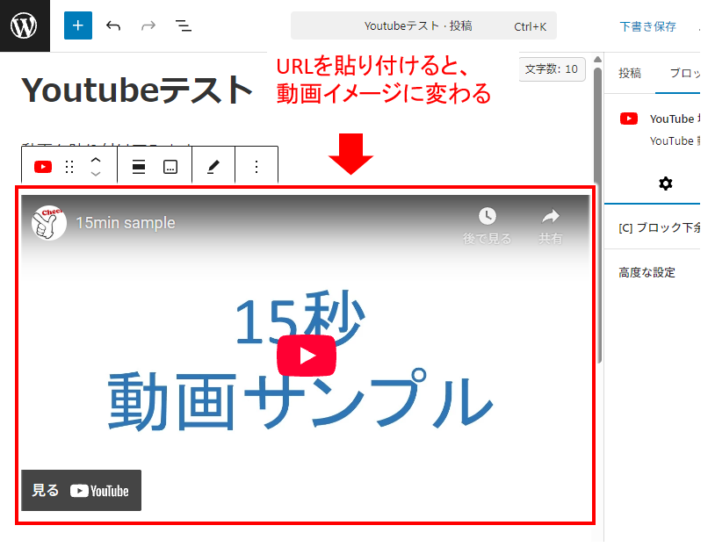
Task: Redo the last undone change
Action: [x=148, y=25]
